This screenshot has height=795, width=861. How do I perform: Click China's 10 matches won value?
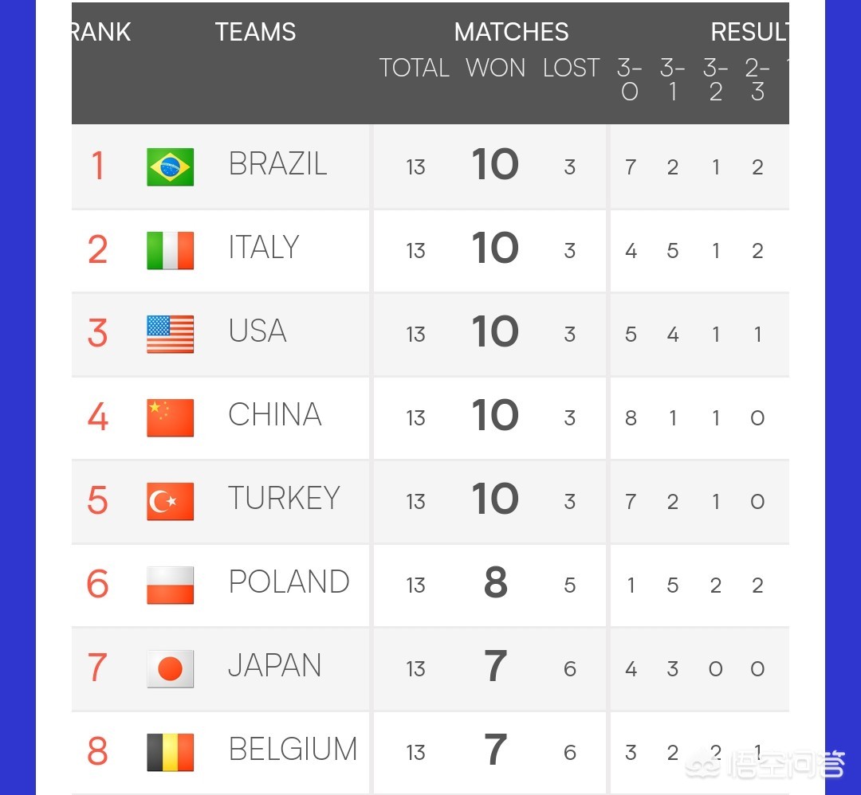495,416
